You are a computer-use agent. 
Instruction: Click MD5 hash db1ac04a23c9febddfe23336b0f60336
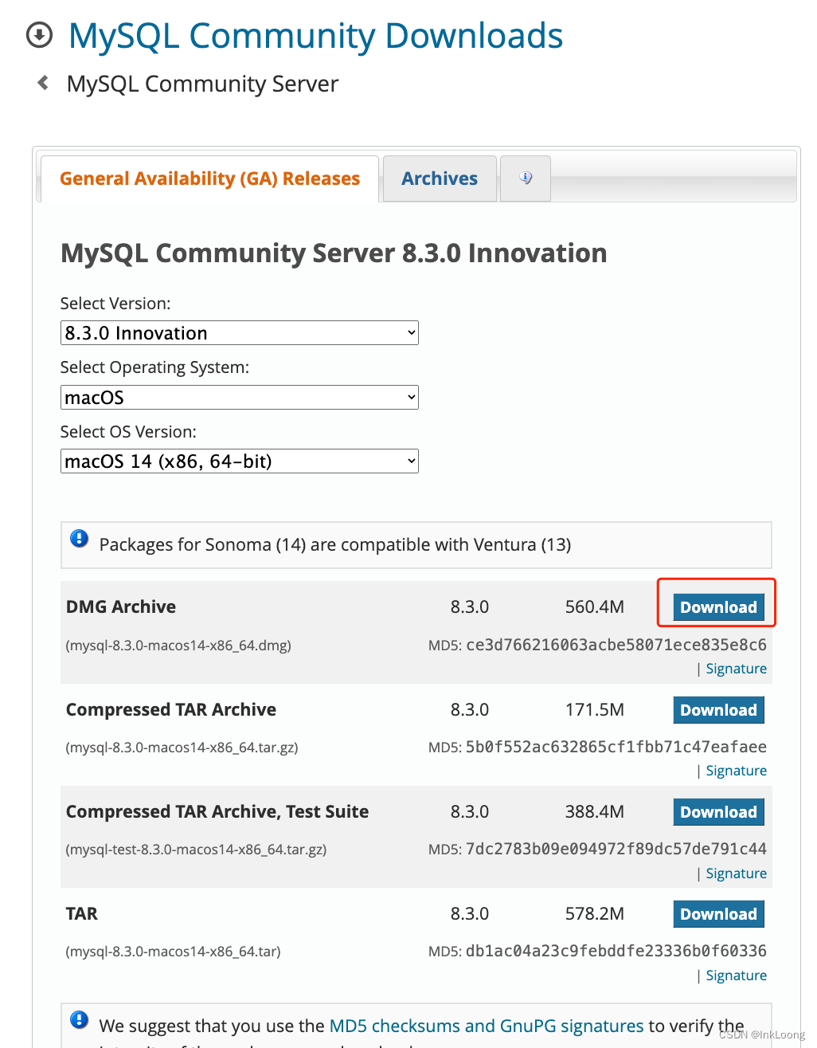point(616,951)
